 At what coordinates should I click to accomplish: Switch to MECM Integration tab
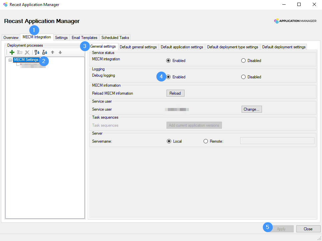[x=37, y=37]
